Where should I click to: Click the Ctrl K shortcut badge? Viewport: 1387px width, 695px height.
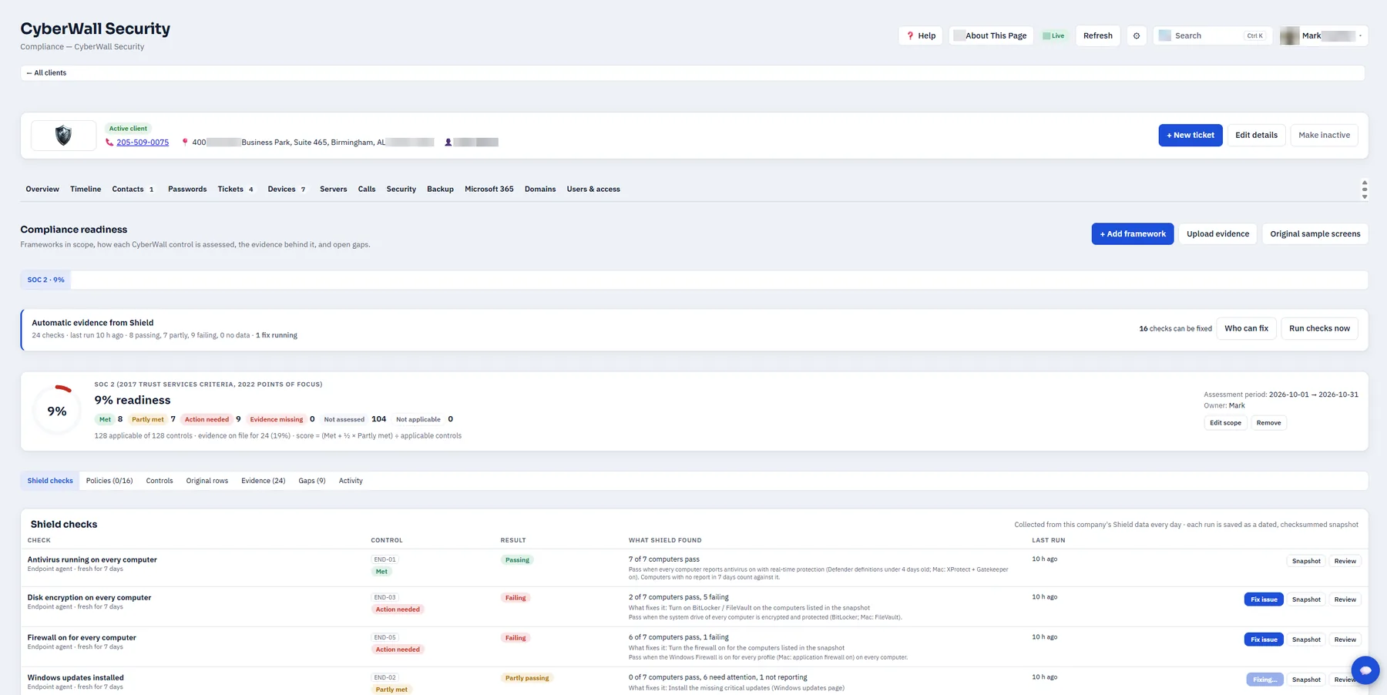click(x=1254, y=36)
